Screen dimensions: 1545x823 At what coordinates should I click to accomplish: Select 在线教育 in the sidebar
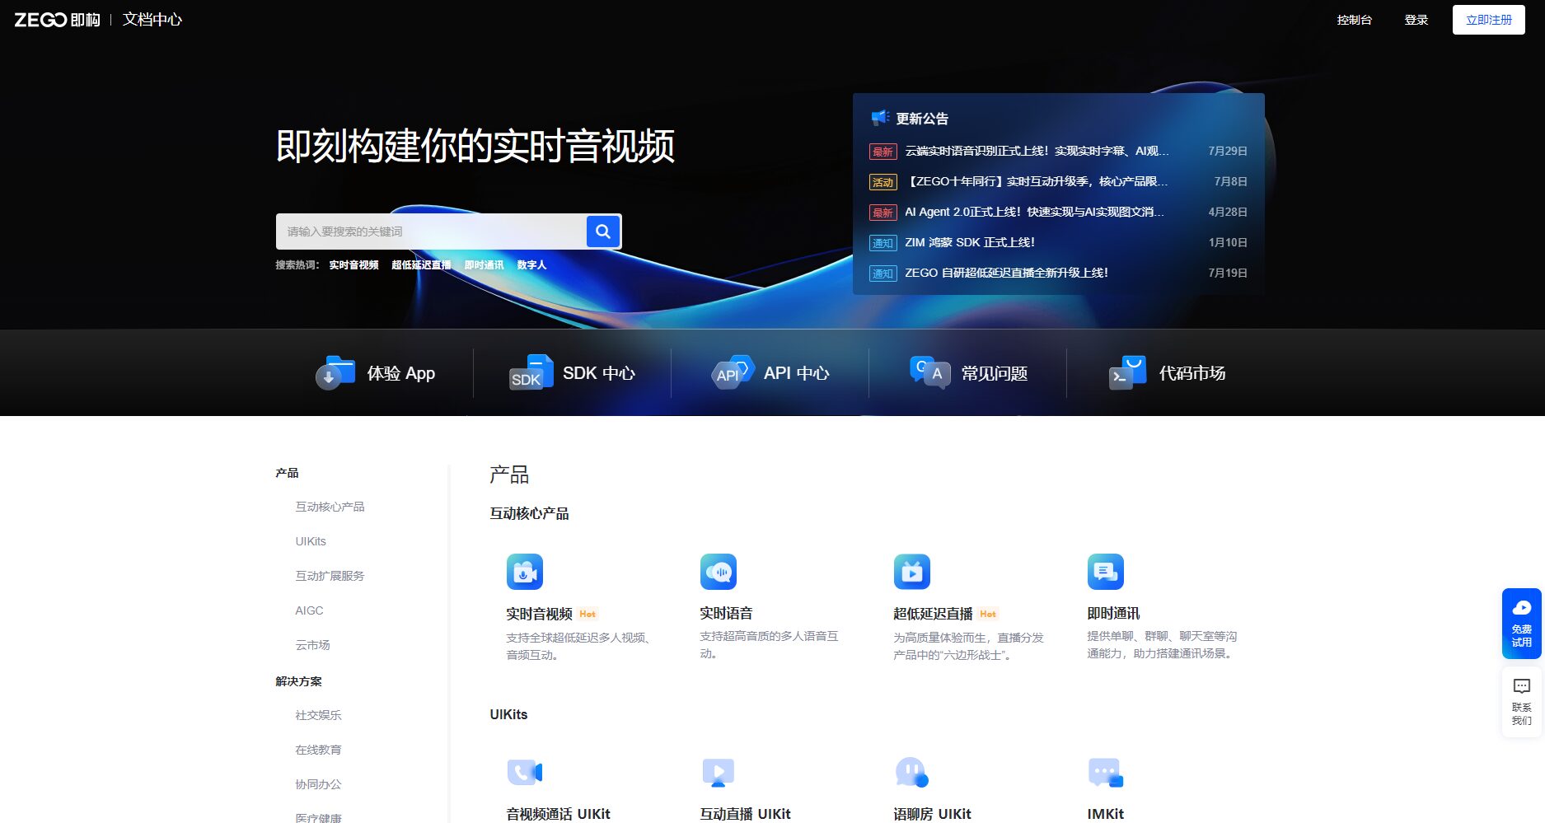[x=318, y=750]
